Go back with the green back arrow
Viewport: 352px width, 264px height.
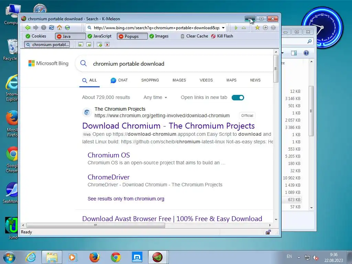(27, 27)
